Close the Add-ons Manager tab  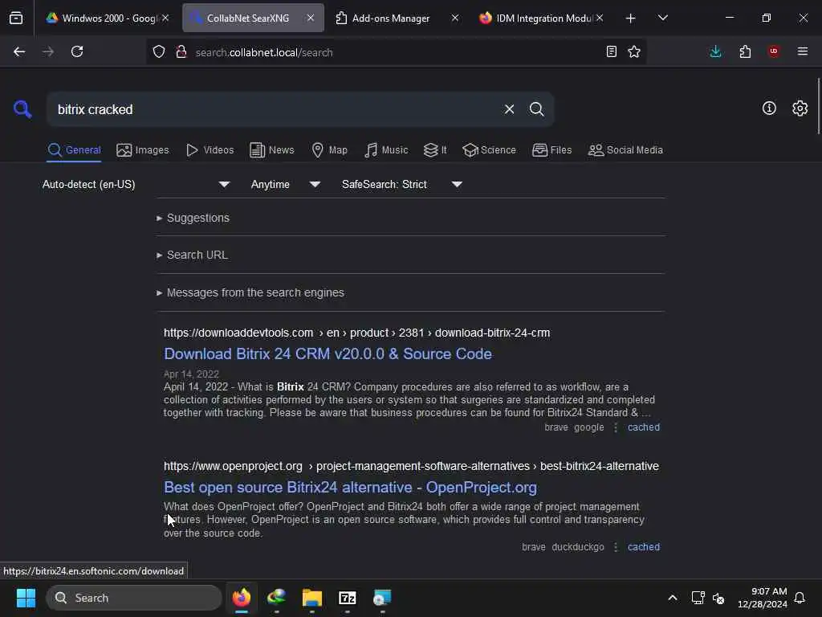pyautogui.click(x=454, y=18)
